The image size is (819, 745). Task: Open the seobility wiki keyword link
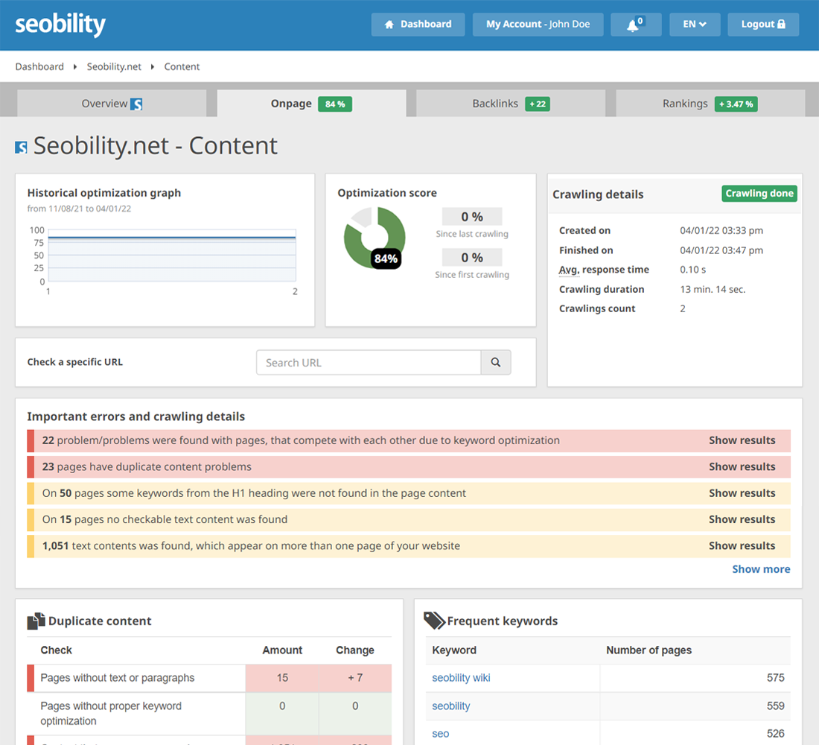pyautogui.click(x=460, y=677)
